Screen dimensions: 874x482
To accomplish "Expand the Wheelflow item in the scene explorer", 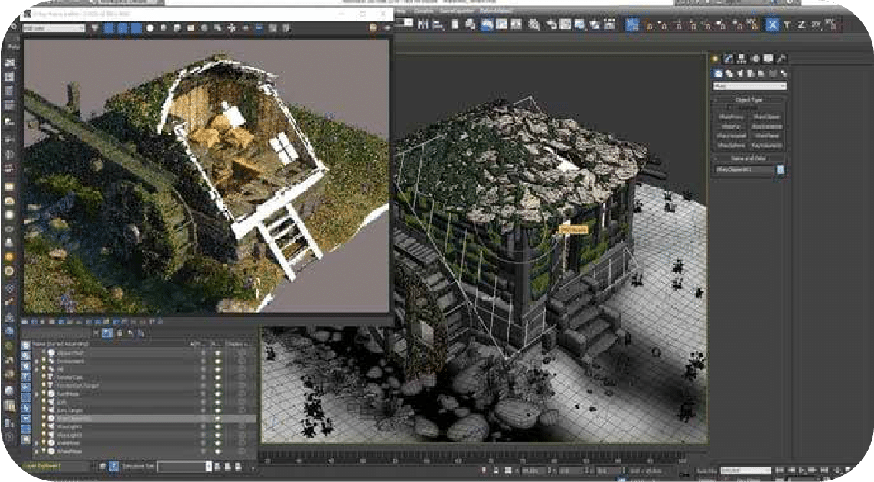I will [37, 451].
